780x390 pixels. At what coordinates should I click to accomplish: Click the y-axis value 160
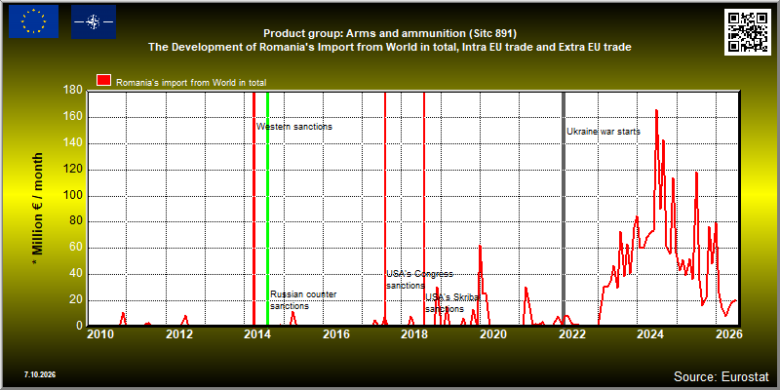73,117
